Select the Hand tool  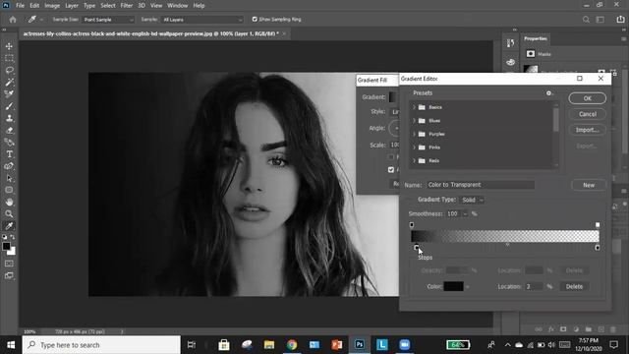pyautogui.click(x=9, y=202)
